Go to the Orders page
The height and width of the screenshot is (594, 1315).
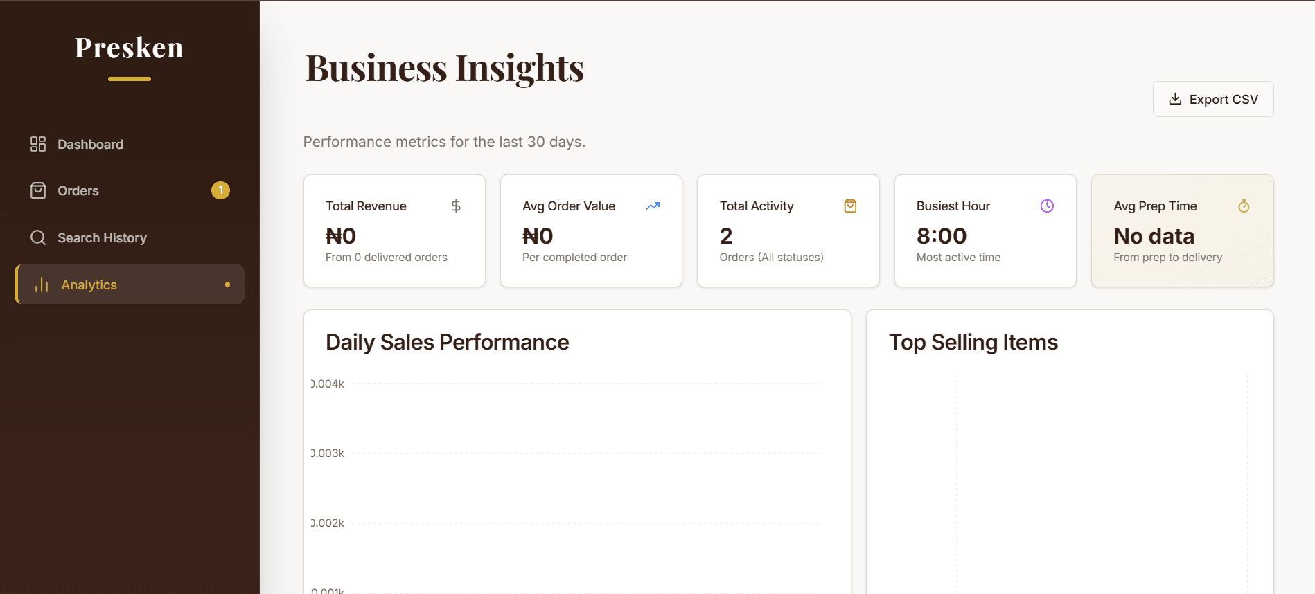point(78,190)
